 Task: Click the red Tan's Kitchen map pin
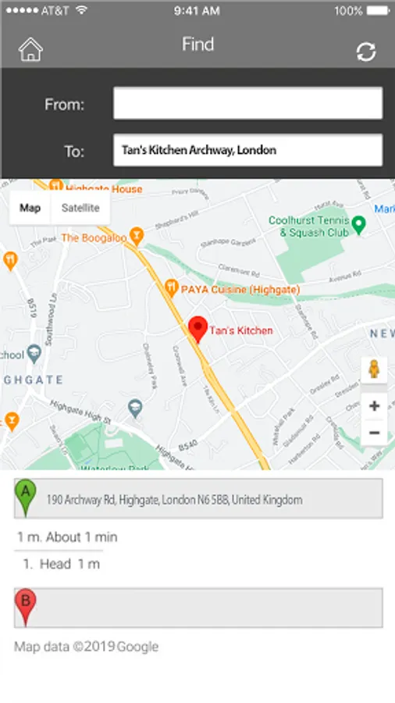coord(197,330)
